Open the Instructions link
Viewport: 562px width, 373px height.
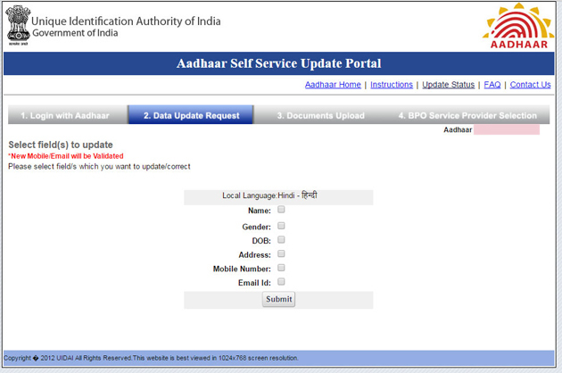click(x=392, y=85)
